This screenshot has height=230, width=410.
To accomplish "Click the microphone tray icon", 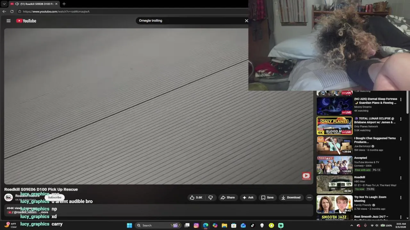I will [x=365, y=226].
